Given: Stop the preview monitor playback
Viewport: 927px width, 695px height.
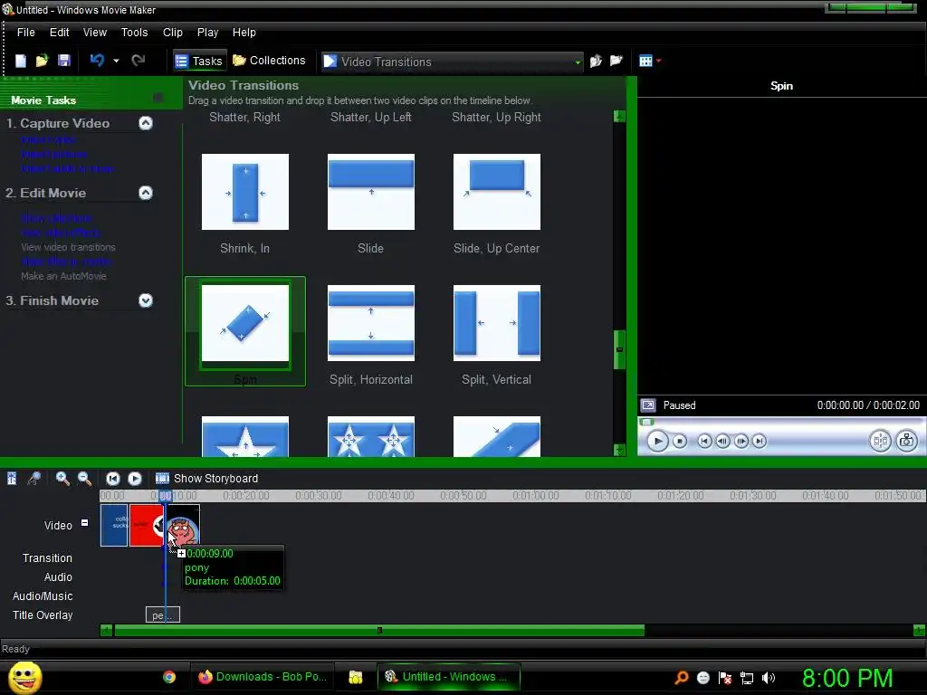Looking at the screenshot, I should (x=680, y=441).
